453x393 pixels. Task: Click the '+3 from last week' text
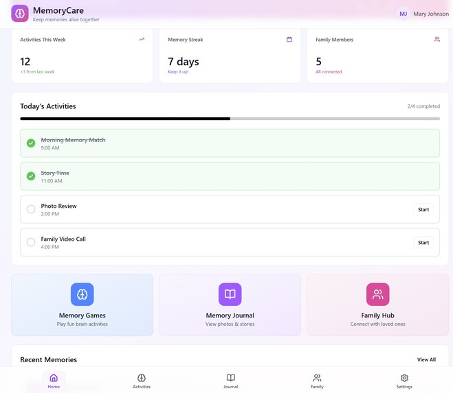pos(37,71)
